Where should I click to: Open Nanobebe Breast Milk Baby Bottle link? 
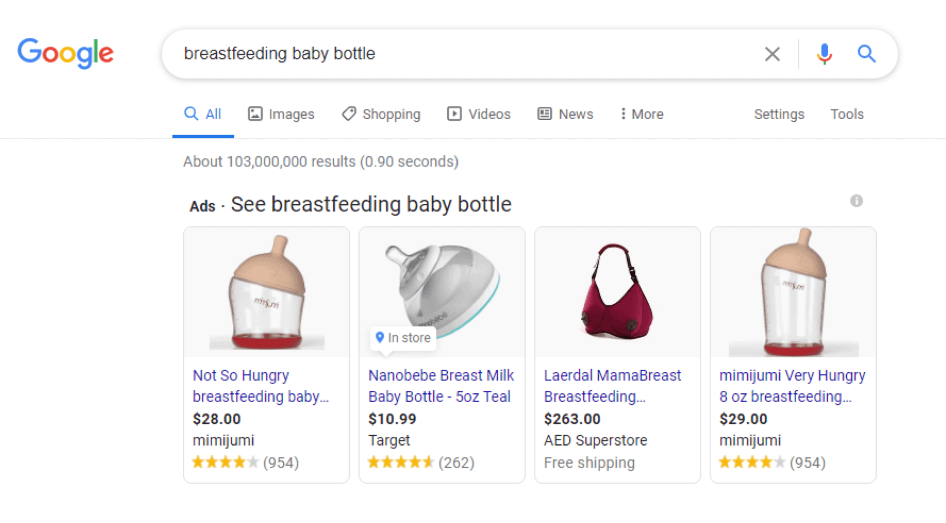[x=440, y=386]
